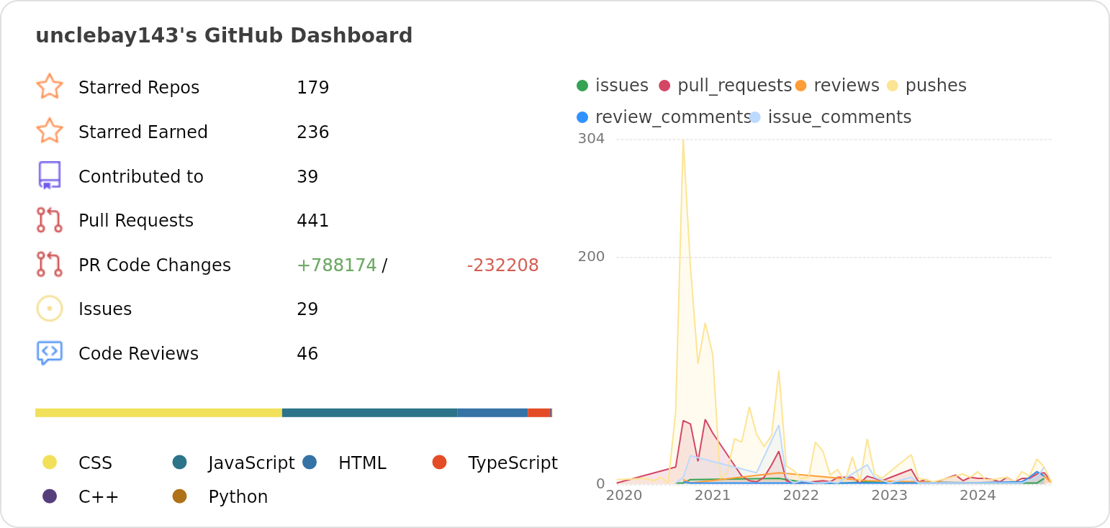Click the dashboard title 'unclebay143's GitHub Dashboard'
This screenshot has width=1110, height=528.
(224, 35)
